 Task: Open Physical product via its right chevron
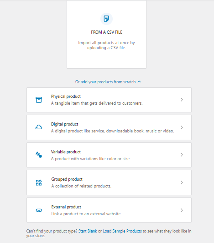coord(182,100)
